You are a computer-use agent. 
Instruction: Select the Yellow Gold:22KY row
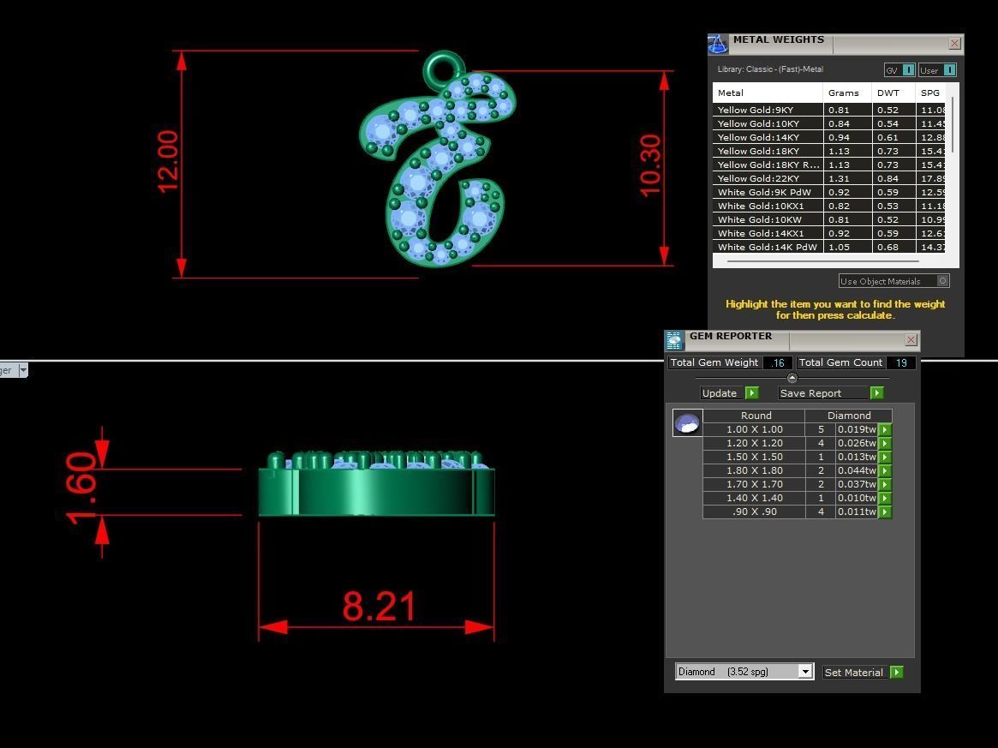(x=829, y=178)
